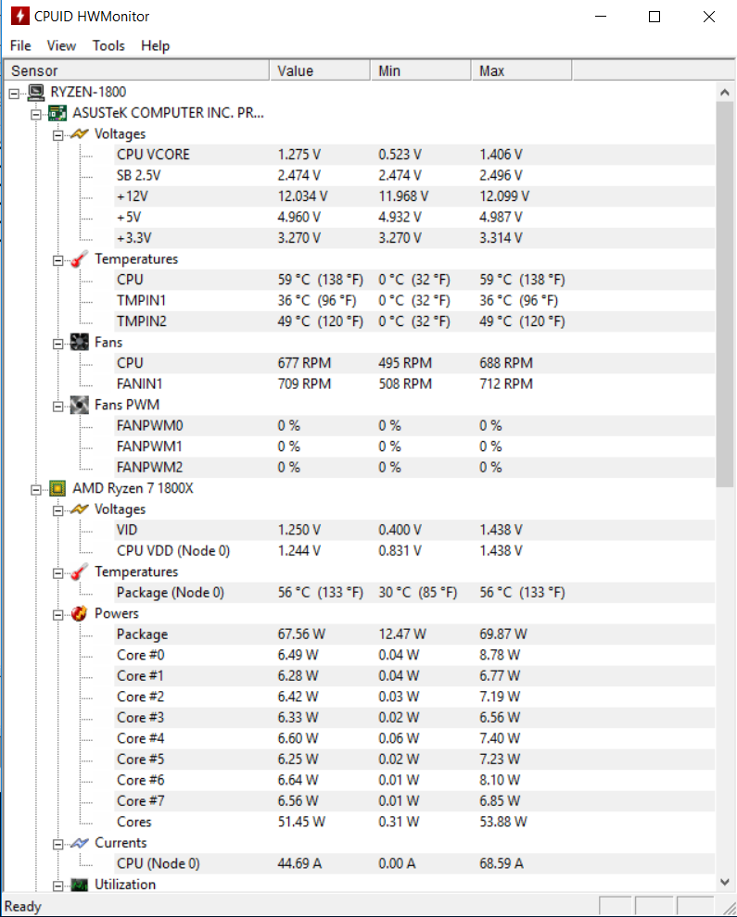
Task: Collapse the ASUSTeK COMPUTER node
Action: [36, 114]
